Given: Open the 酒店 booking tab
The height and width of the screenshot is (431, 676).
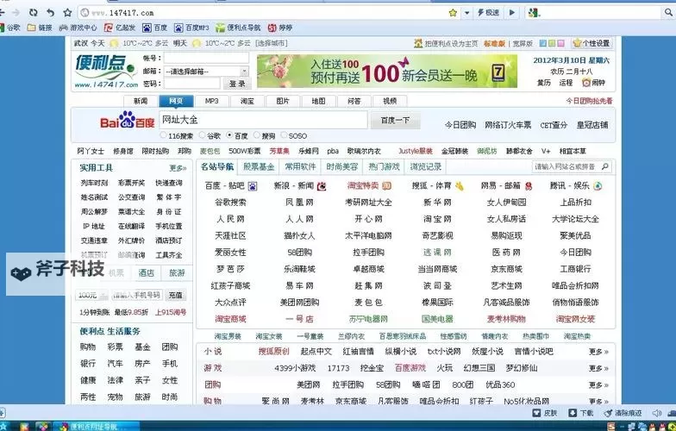Looking at the screenshot, I should pyautogui.click(x=147, y=272).
